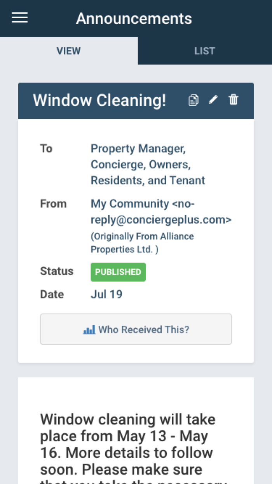Image resolution: width=272 pixels, height=484 pixels.
Task: Select the Window Cleaning! announcement title
Action: click(99, 100)
